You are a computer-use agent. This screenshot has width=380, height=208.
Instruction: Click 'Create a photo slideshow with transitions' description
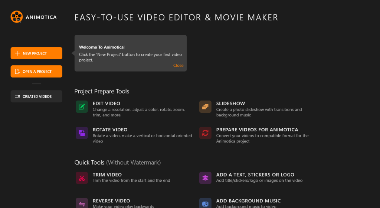(x=259, y=112)
